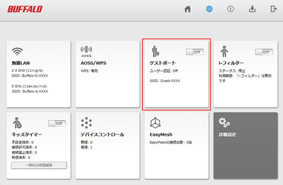Click the Wi-Fi signal icon on 無線LAN tile
The height and width of the screenshot is (185, 283).
[17, 51]
